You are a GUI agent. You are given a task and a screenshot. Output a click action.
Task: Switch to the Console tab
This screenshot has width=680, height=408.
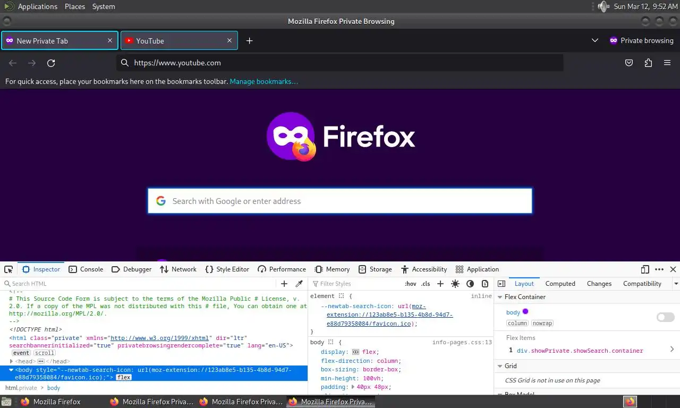(x=86, y=269)
